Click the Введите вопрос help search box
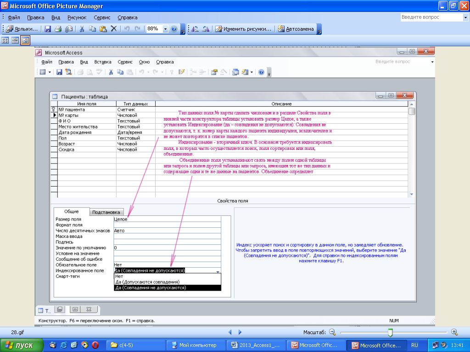This screenshot has width=470, height=352. [x=431, y=17]
